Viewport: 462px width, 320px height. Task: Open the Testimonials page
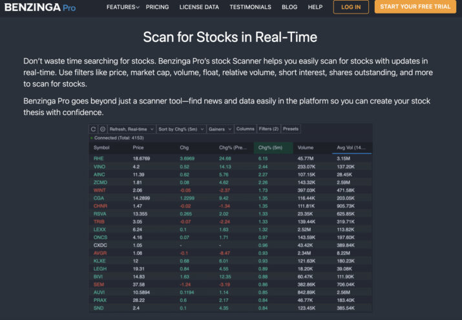251,7
